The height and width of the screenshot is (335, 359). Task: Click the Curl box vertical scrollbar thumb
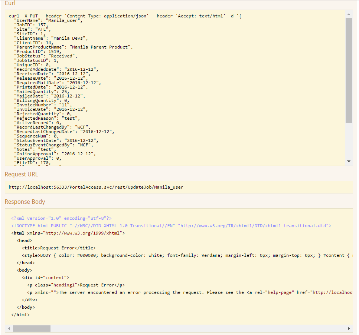coord(349,70)
